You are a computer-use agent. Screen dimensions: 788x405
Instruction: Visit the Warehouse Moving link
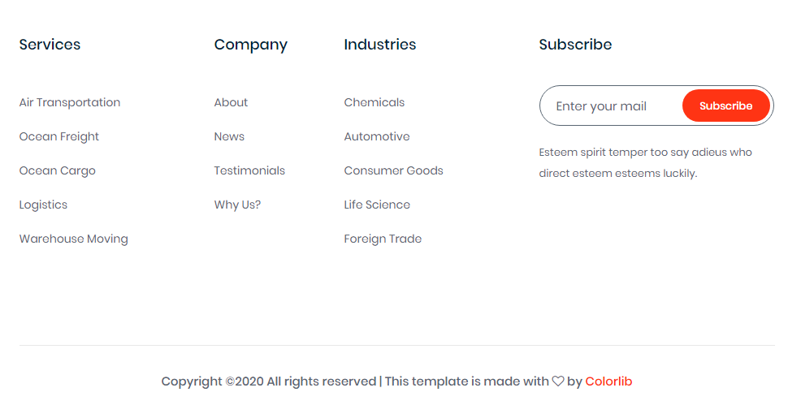pyautogui.click(x=74, y=239)
